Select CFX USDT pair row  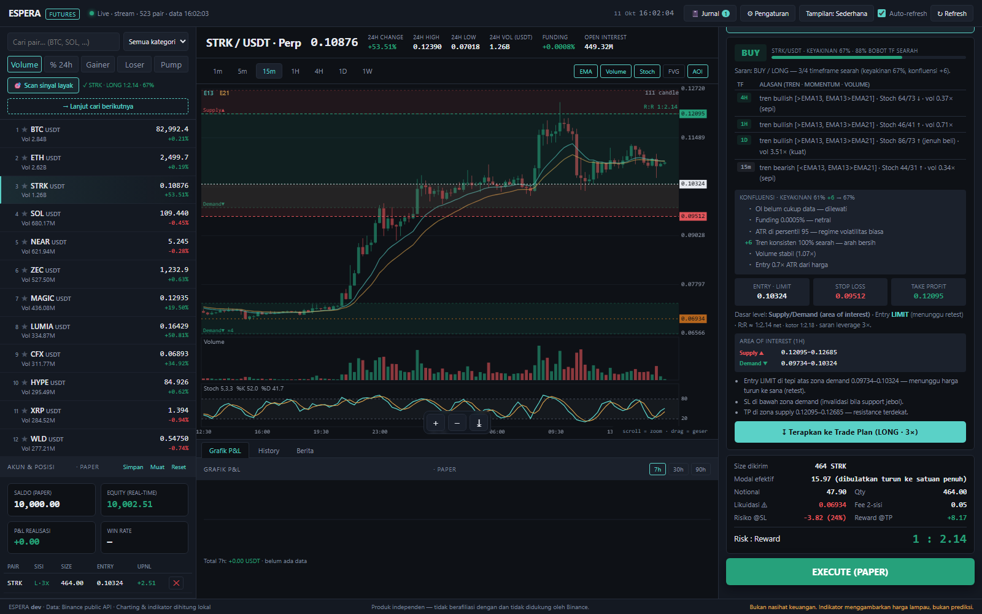98,359
